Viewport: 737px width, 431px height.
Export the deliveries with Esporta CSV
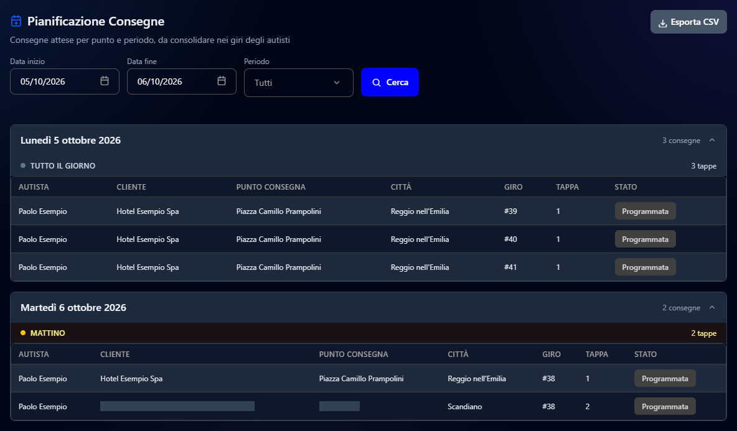688,22
